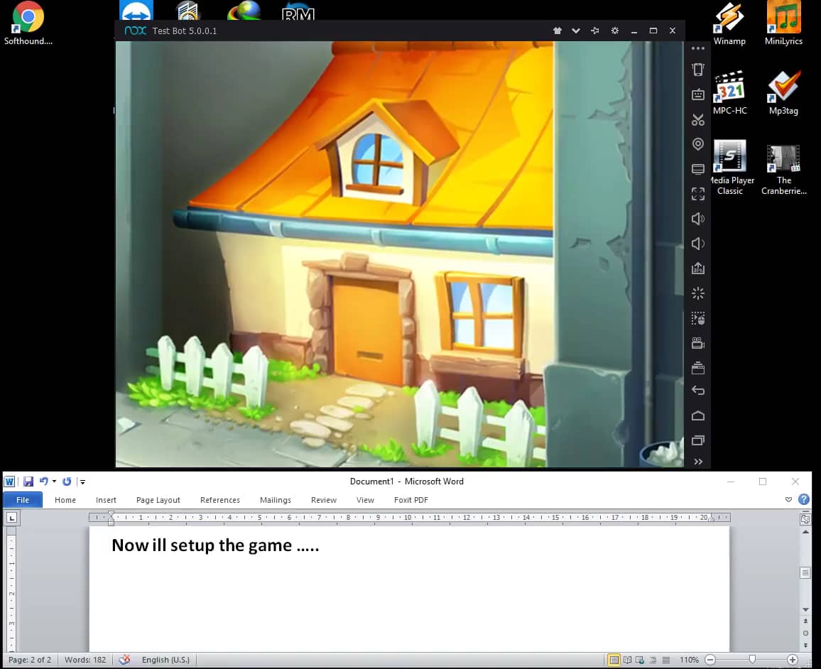The height and width of the screenshot is (669, 821).
Task: Select Outline view button
Action: tap(653, 660)
